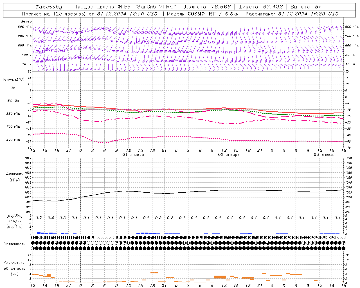Click the right 1005 pressure axis label
Screen dimensions: 360x288
point(348,192)
